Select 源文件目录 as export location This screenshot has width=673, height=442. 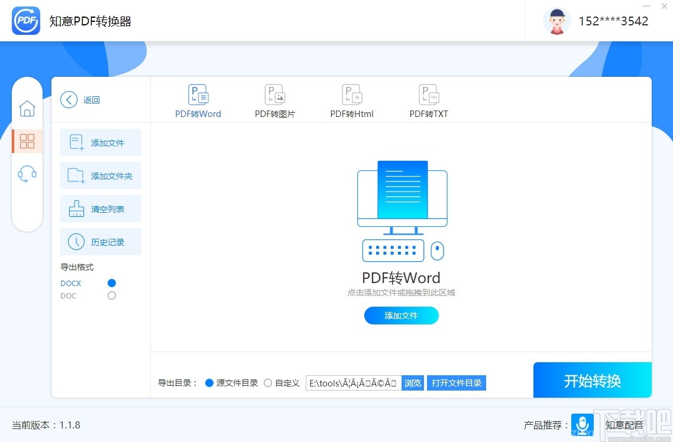click(x=209, y=383)
